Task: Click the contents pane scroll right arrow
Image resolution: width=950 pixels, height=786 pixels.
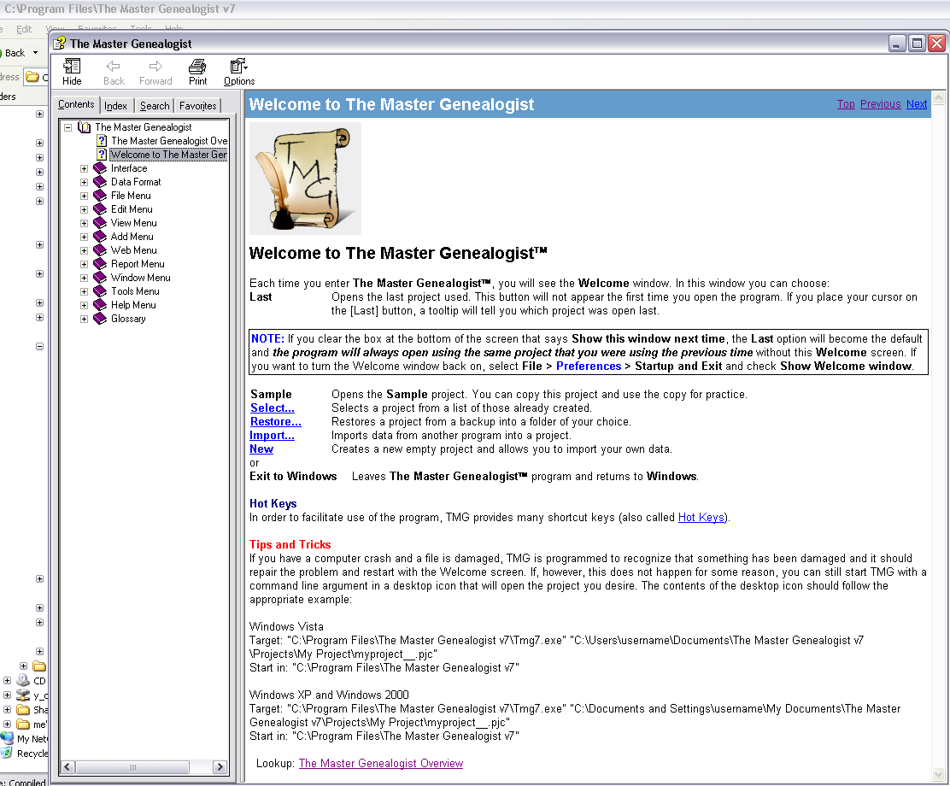Action: click(220, 766)
